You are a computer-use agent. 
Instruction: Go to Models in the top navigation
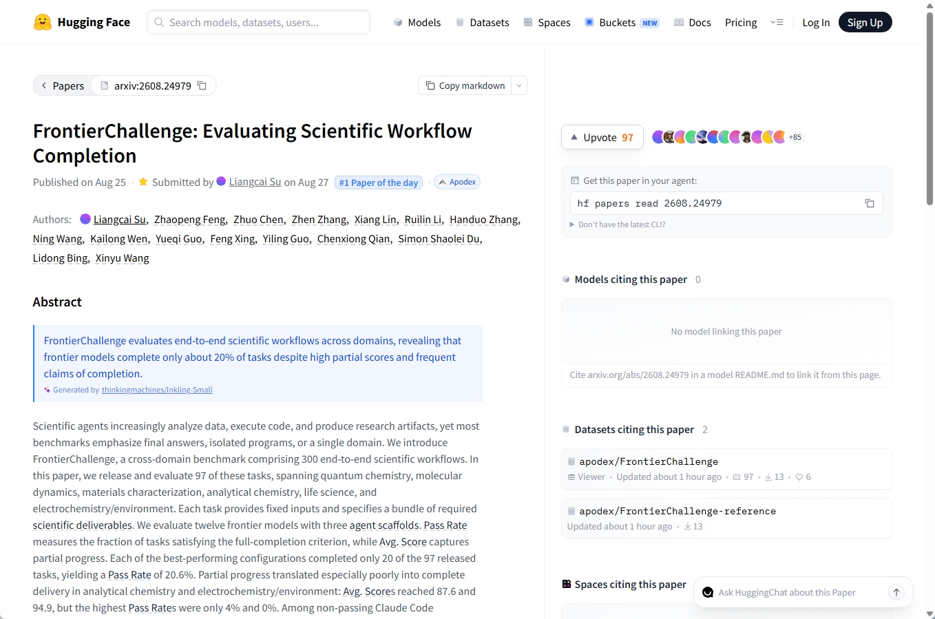coord(417,22)
